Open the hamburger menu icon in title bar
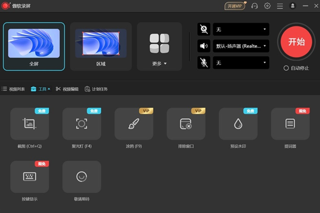320x213 pixels. pyautogui.click(x=280, y=6)
